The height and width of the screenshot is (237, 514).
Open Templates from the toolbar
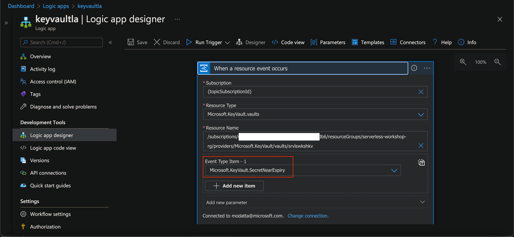click(x=368, y=42)
